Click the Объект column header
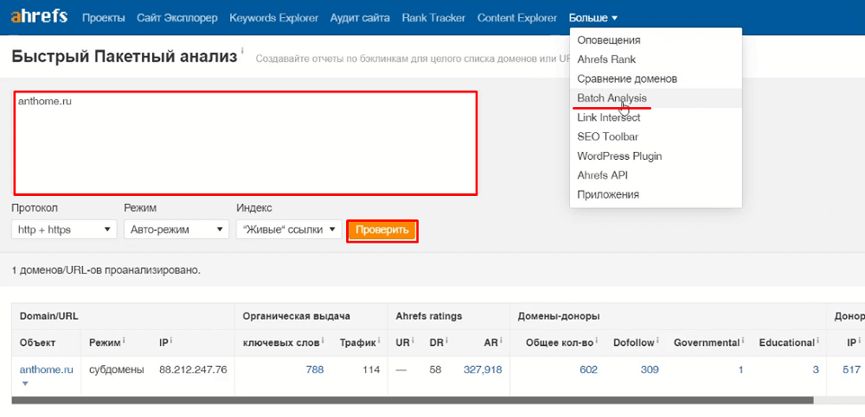 37,343
